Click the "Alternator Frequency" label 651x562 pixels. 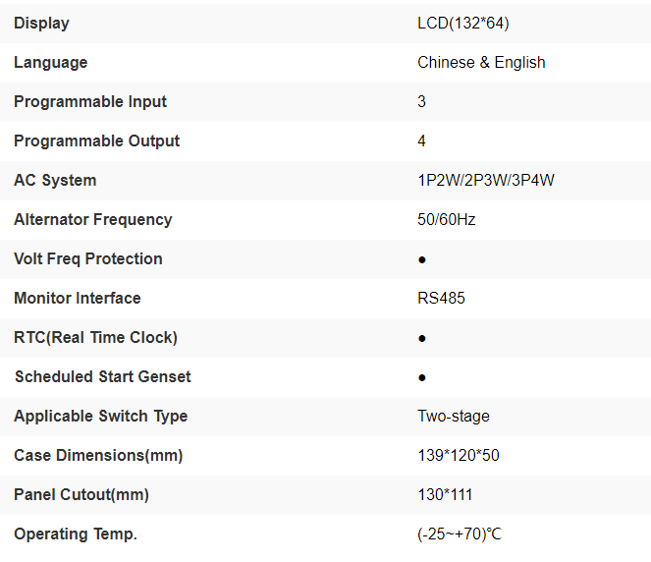coord(92,219)
